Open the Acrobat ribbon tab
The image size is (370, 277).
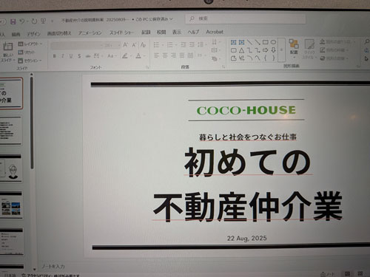click(x=215, y=32)
